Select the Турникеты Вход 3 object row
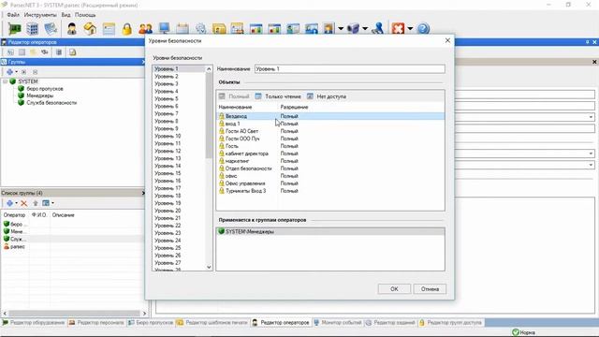The image size is (599, 337). coord(330,191)
